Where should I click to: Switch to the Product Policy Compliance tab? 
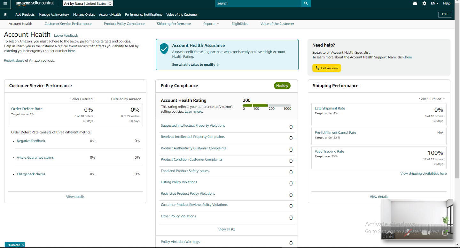124,24
